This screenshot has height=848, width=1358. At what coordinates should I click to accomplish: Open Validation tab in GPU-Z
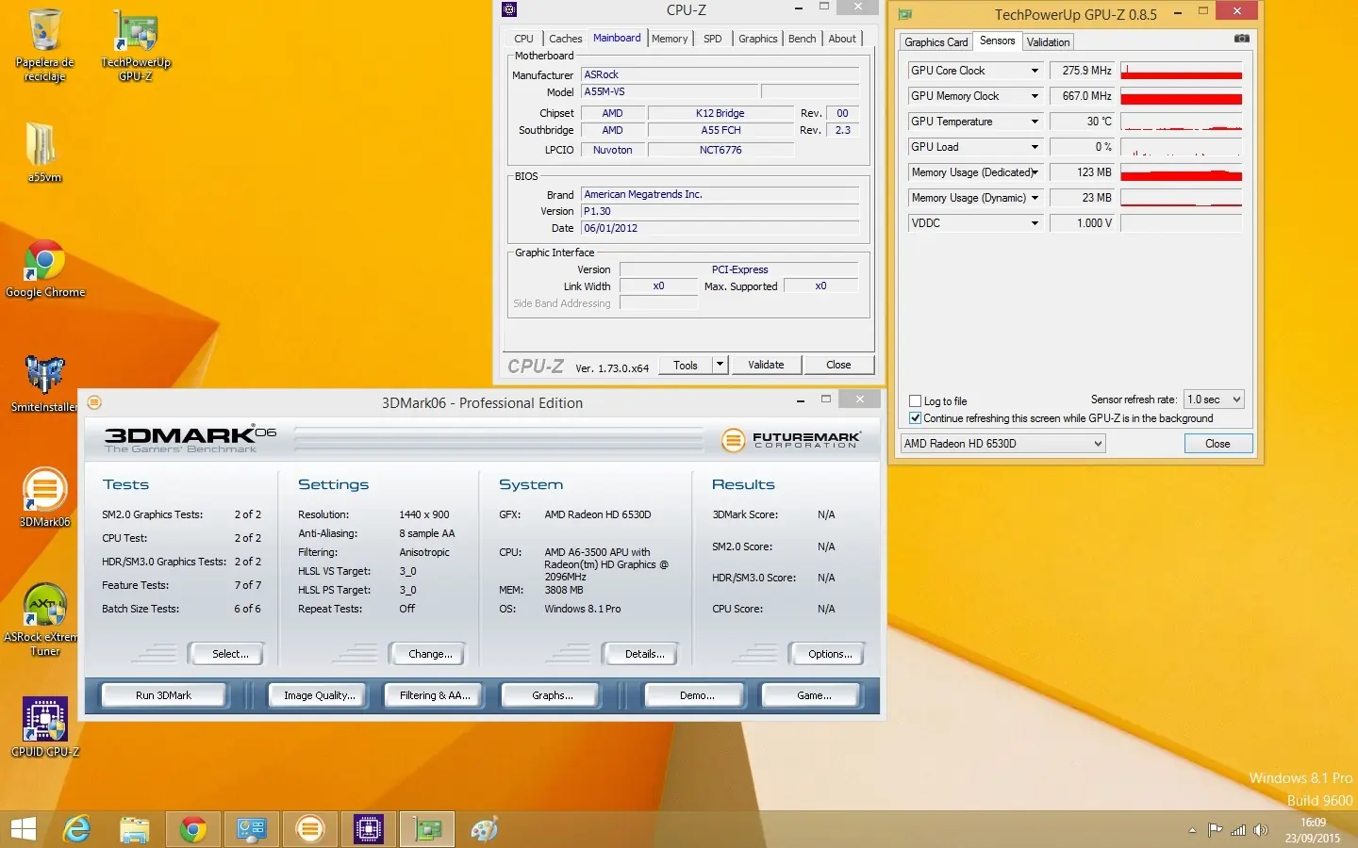pyautogui.click(x=1048, y=42)
